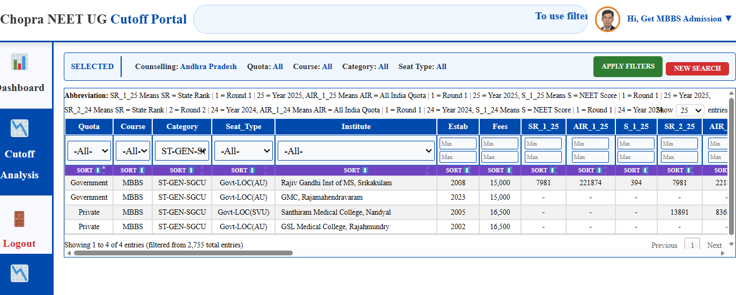This screenshot has height=295, width=736.
Task: Click the red New Search button
Action: pos(697,69)
